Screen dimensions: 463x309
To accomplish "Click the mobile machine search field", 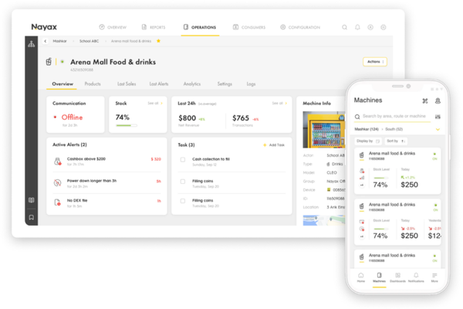I will 394,116.
